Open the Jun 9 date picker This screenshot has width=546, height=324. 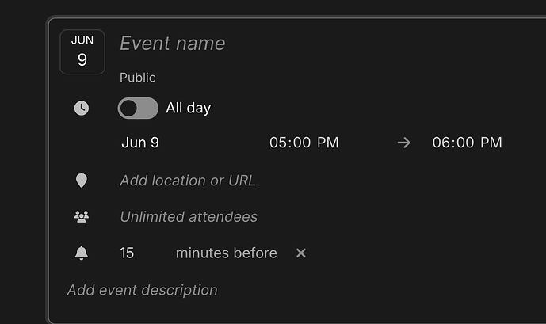click(x=140, y=143)
